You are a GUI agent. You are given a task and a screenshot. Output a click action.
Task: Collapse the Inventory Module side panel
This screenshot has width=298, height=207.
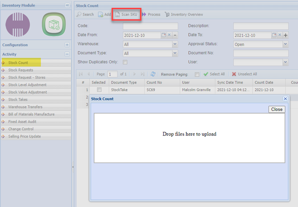point(67,5)
